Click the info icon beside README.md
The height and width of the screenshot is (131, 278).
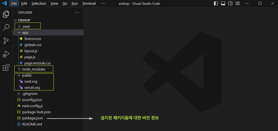click(x=19, y=124)
